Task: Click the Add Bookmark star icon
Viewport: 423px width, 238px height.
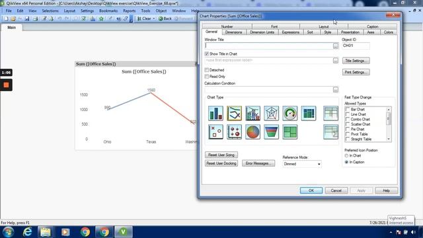Action: coord(101,19)
